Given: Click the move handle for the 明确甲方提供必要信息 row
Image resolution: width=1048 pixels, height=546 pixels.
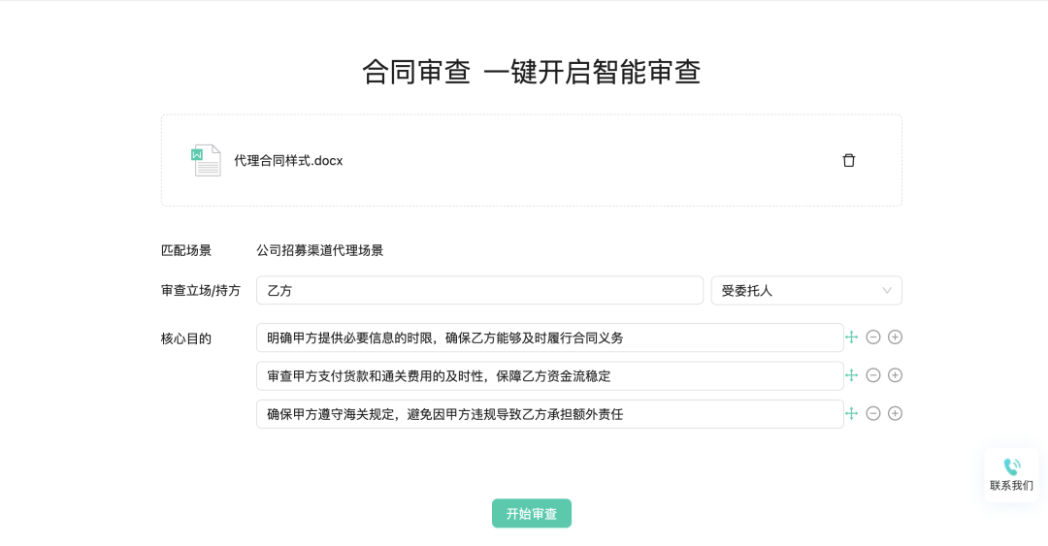Looking at the screenshot, I should 852,337.
